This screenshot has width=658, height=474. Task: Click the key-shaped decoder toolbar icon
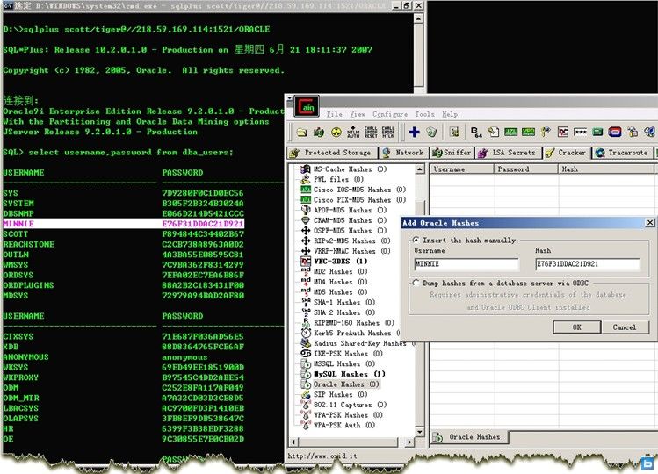click(546, 133)
